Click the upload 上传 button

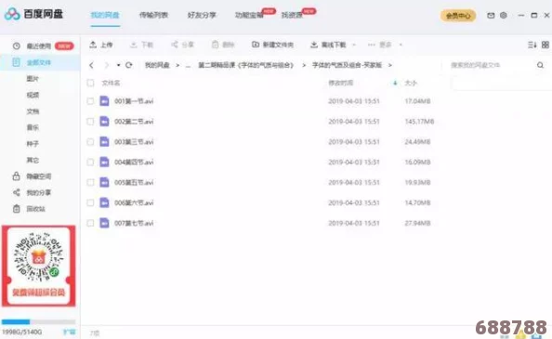pos(100,45)
